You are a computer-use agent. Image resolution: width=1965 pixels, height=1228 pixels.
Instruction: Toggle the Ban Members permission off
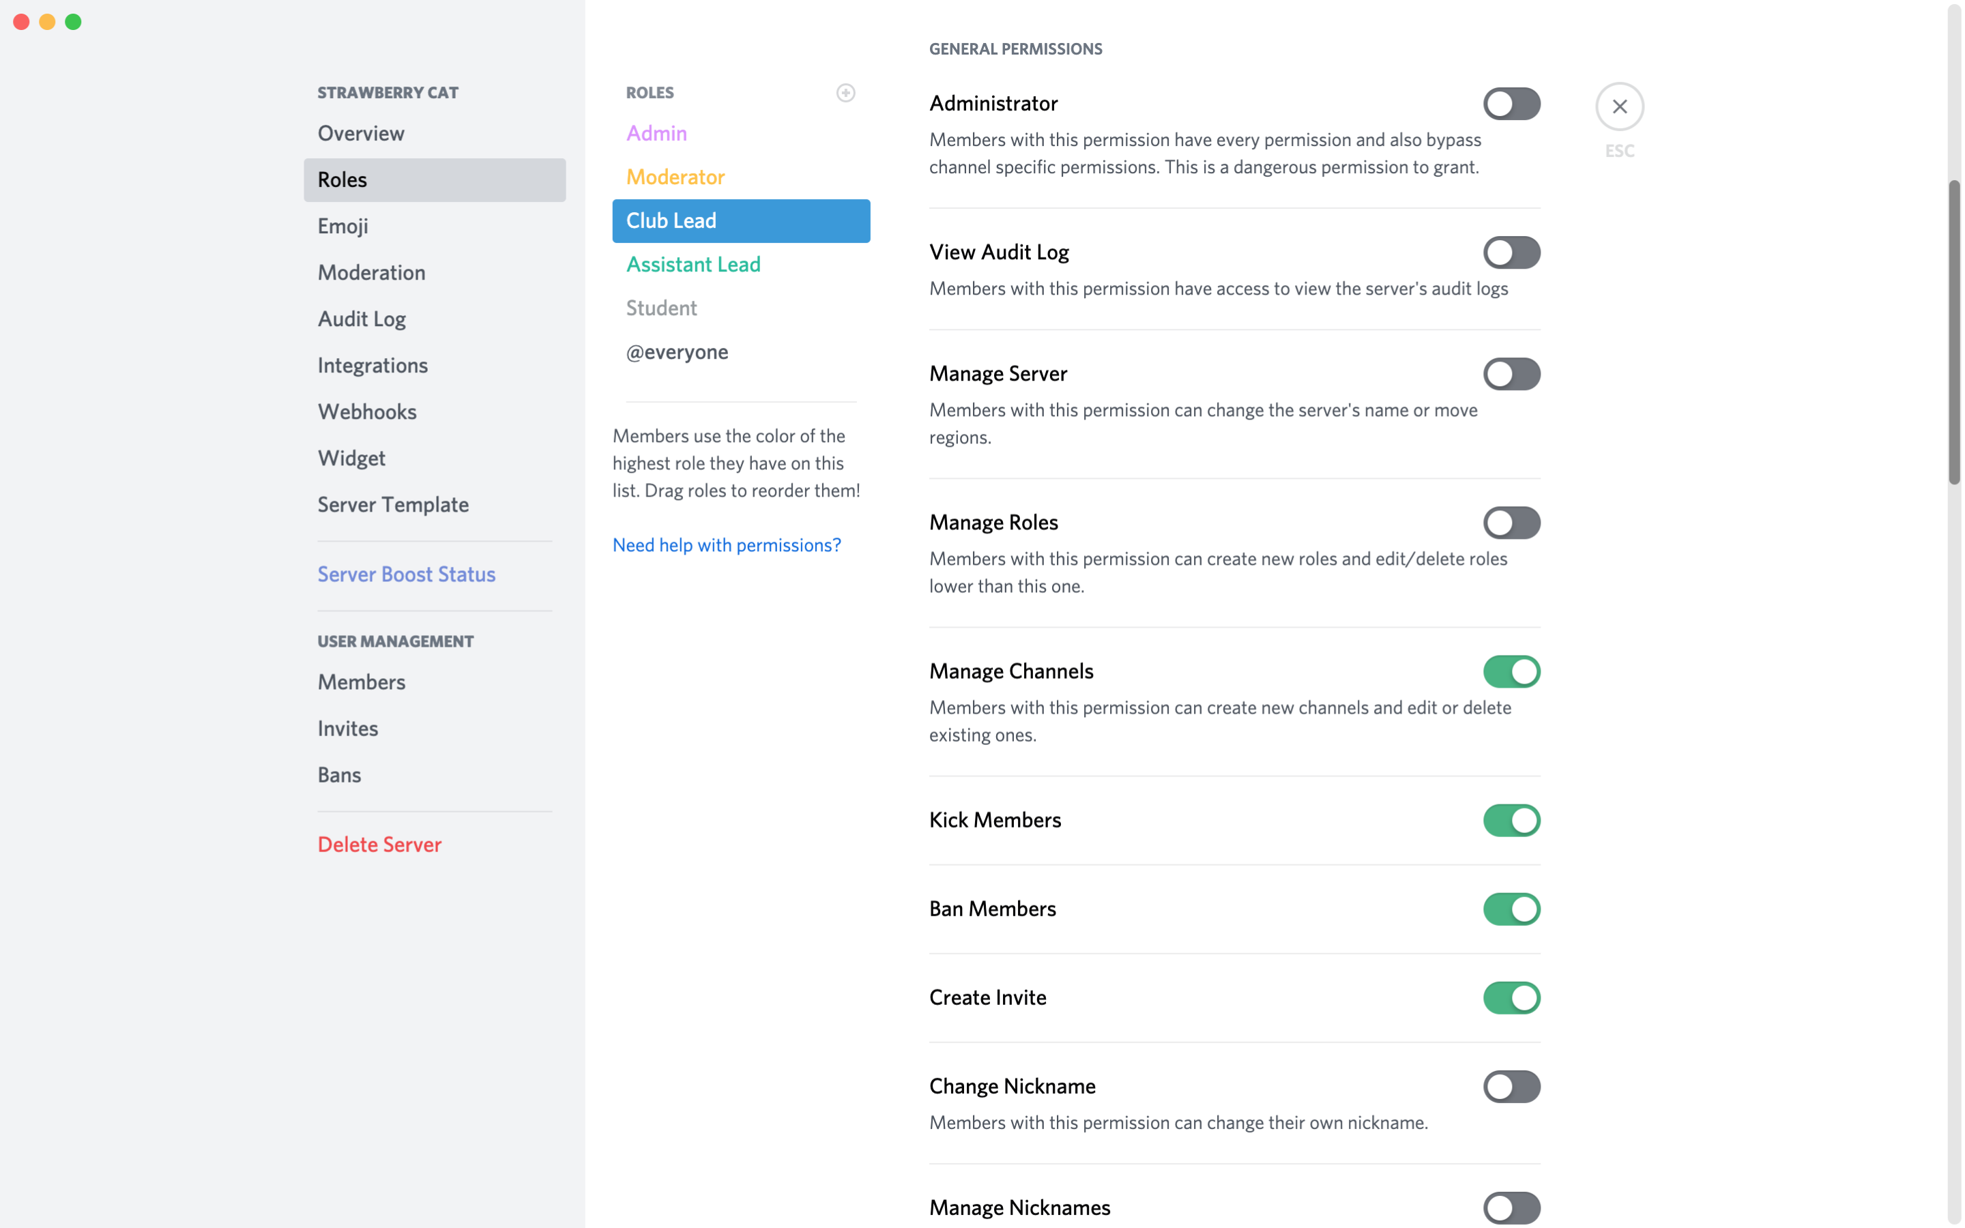click(x=1511, y=908)
